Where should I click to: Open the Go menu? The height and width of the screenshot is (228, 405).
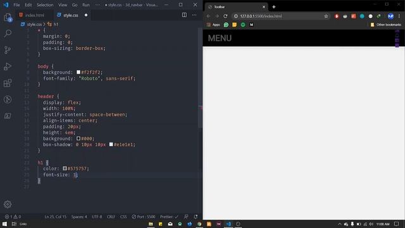75,4
